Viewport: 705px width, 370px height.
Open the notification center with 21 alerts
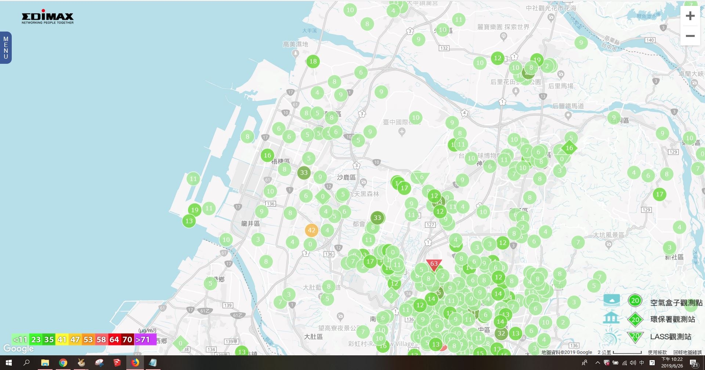click(694, 363)
